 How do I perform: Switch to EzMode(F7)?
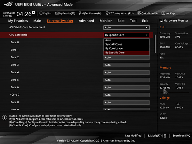coord(157,136)
